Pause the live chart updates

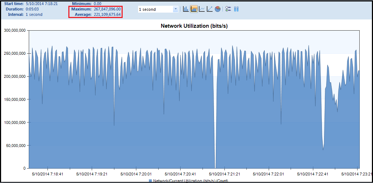pos(236,9)
